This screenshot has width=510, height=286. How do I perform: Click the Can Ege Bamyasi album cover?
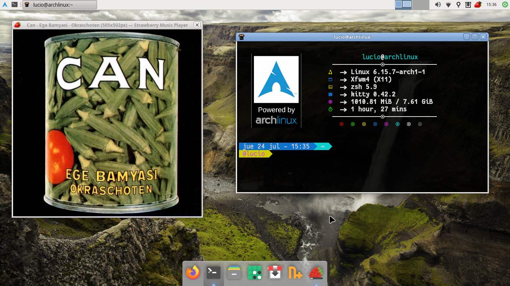pyautogui.click(x=108, y=123)
